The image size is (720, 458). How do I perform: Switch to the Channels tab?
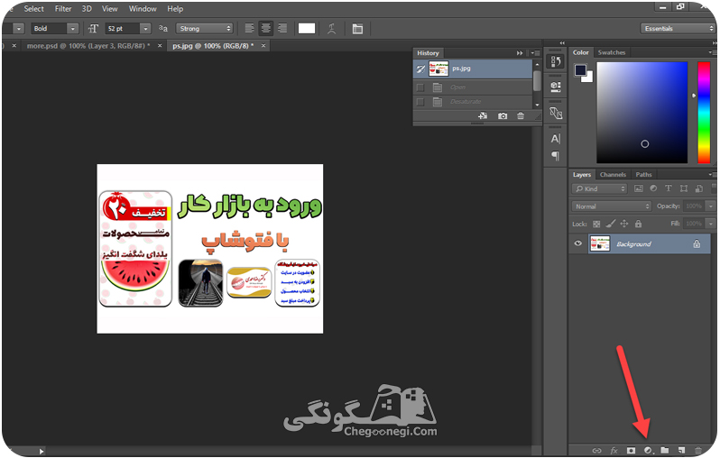tap(613, 174)
